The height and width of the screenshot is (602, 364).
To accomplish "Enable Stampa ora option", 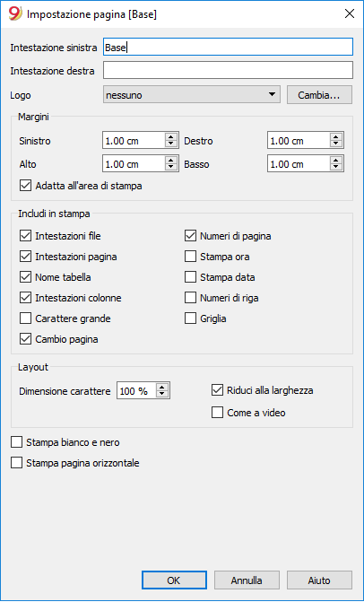I will click(x=191, y=257).
